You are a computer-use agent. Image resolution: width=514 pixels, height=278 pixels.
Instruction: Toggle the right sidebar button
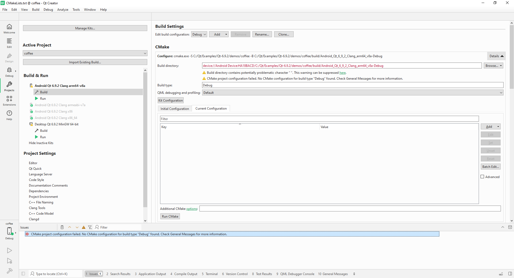pos(510,274)
